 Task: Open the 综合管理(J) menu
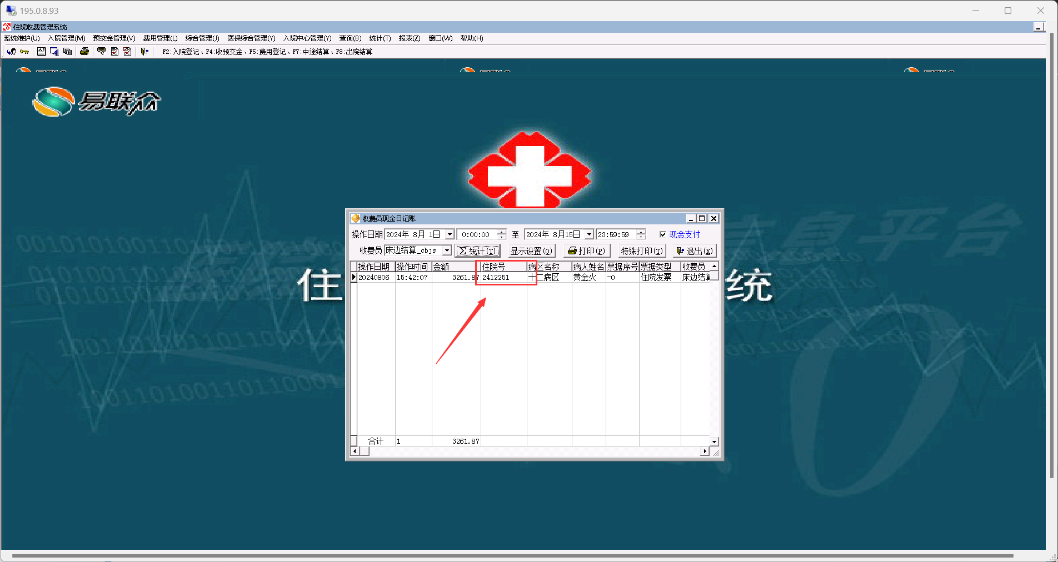[x=202, y=38]
